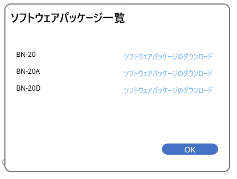Download the software package for BN-20A
Image resolution: width=237 pixels, height=179 pixels.
[x=168, y=73]
